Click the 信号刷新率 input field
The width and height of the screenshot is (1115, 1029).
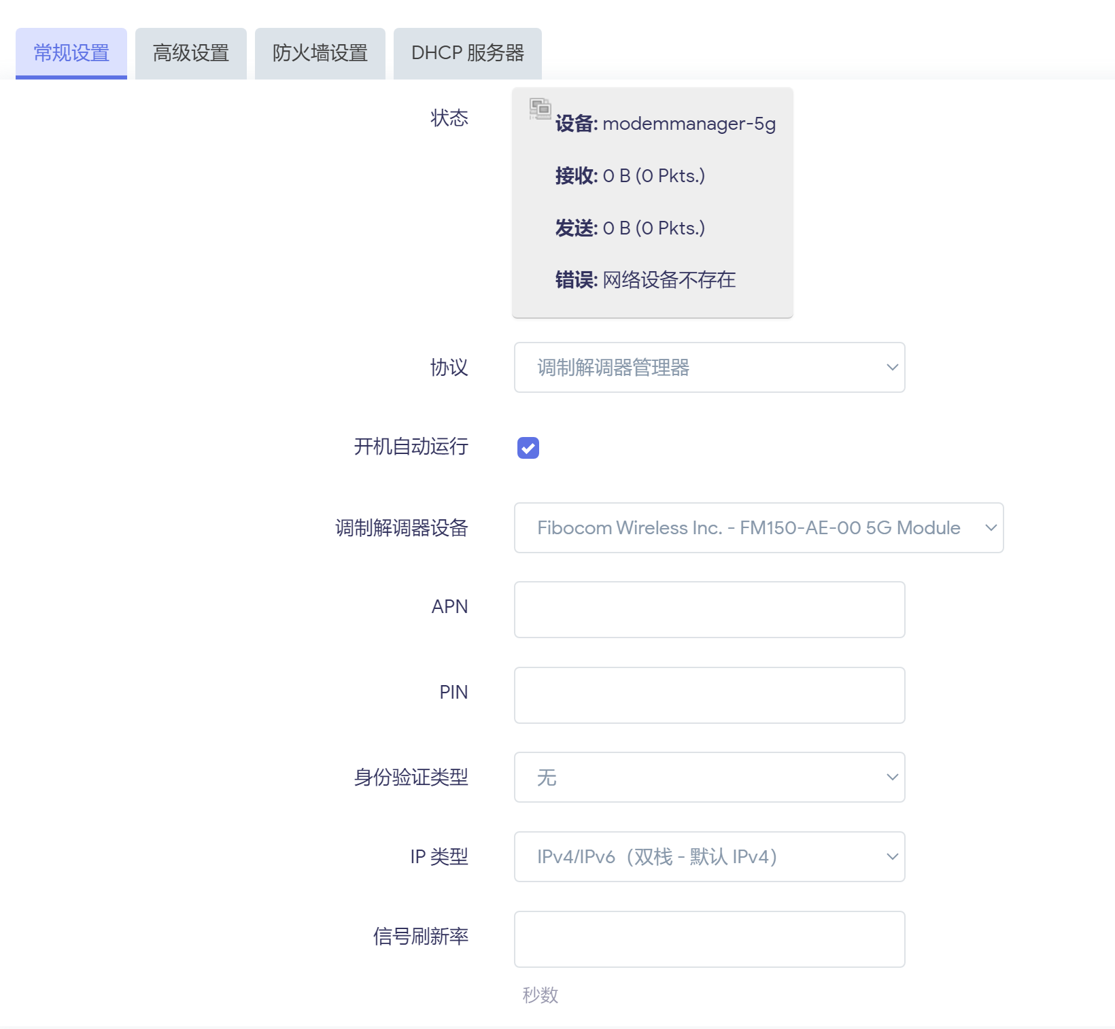click(x=709, y=939)
